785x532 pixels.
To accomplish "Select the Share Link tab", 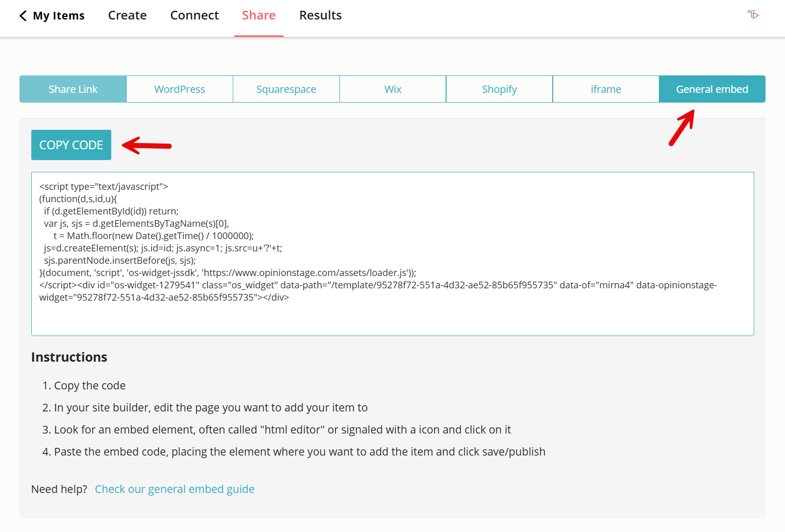I will [73, 89].
